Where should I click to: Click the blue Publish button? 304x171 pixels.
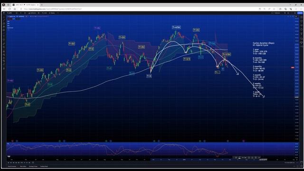pyautogui.click(x=300, y=13)
